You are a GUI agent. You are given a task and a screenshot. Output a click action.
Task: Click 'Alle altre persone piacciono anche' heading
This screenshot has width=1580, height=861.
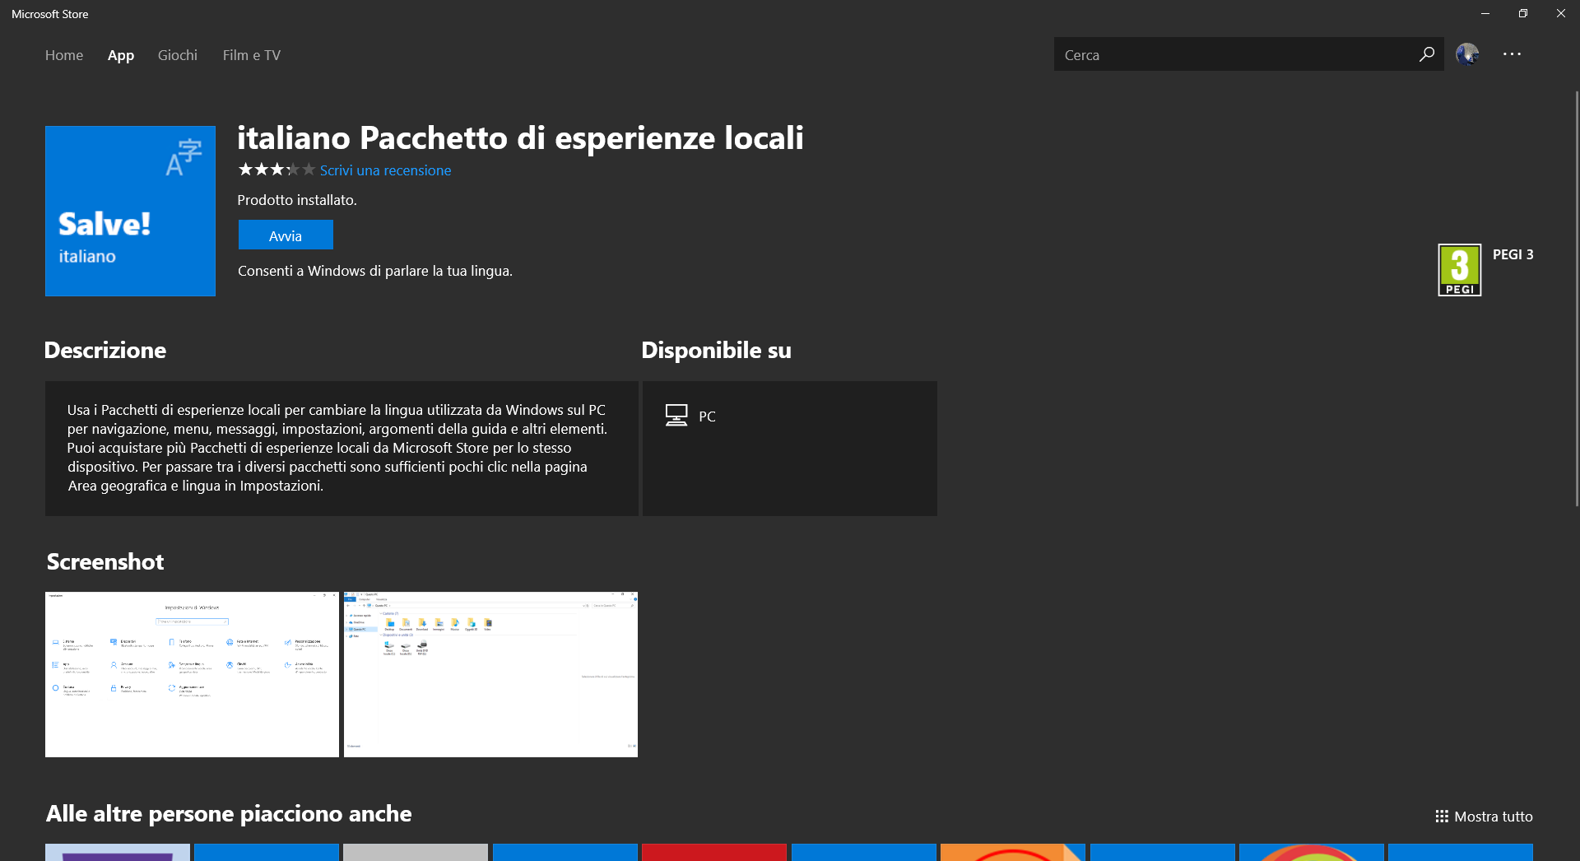229,813
